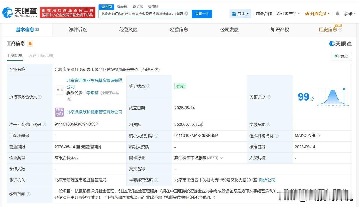Click the score distribution curve chart
Screen dimensions: 359x207
click(x=333, y=97)
